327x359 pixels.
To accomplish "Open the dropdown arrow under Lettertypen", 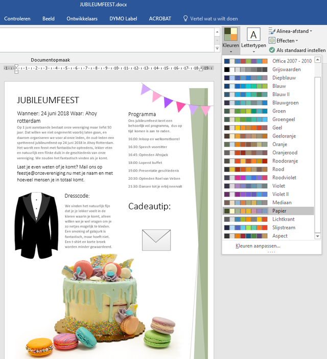I will [x=253, y=52].
